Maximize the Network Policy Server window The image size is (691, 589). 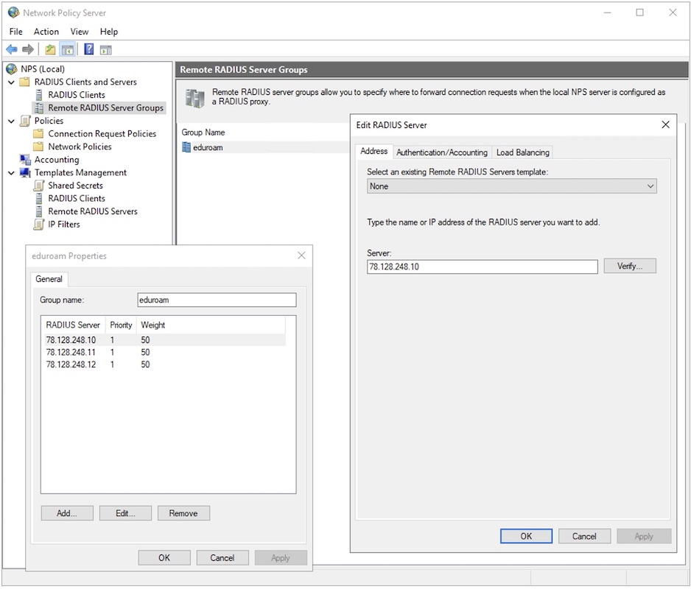coord(640,13)
